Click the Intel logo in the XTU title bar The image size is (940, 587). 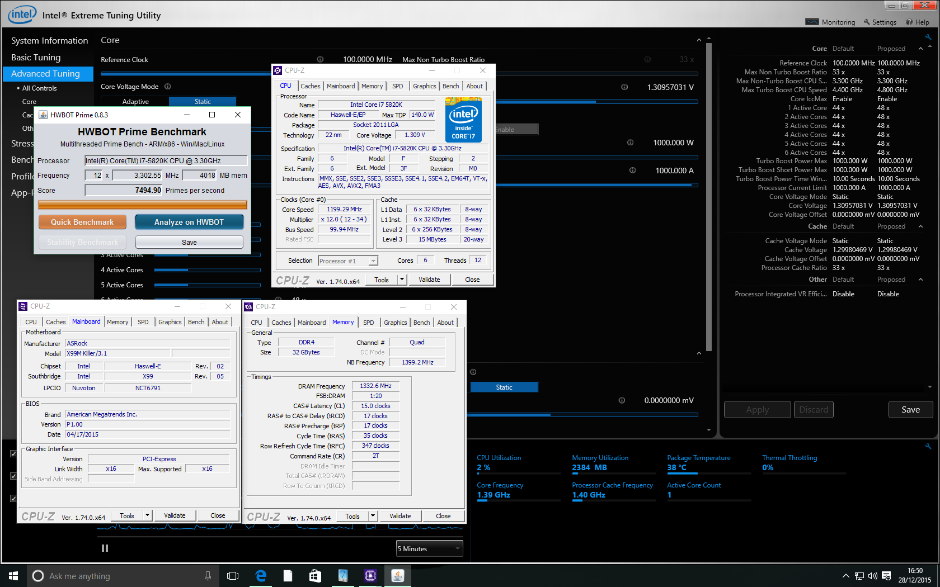coord(22,14)
